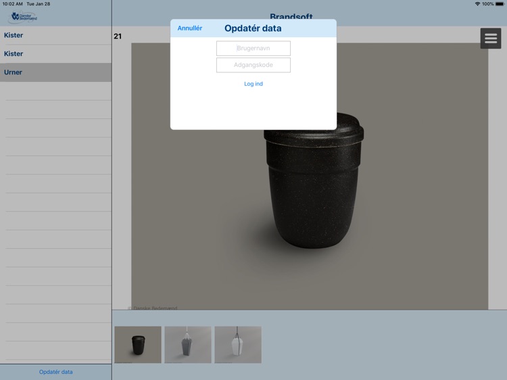Click the Log ind link
The width and height of the screenshot is (507, 380).
(254, 84)
